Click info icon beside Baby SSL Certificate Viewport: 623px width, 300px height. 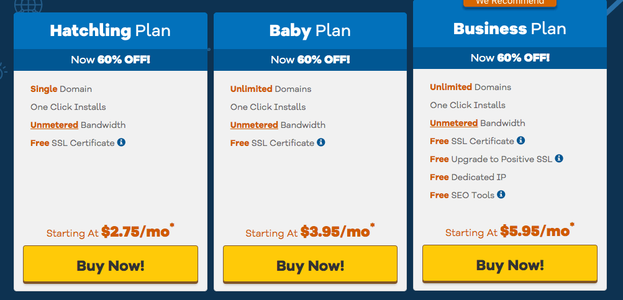321,142
